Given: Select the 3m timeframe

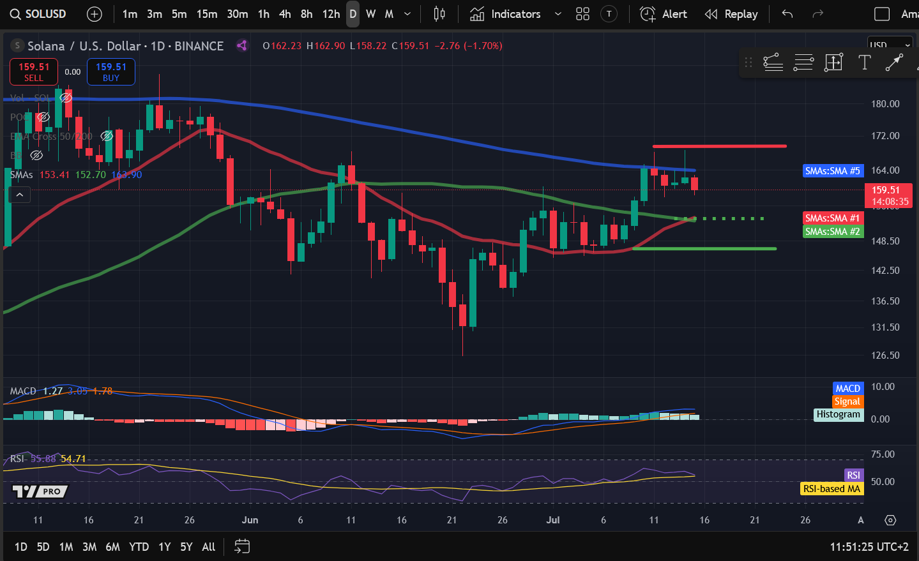Looking at the screenshot, I should 155,14.
